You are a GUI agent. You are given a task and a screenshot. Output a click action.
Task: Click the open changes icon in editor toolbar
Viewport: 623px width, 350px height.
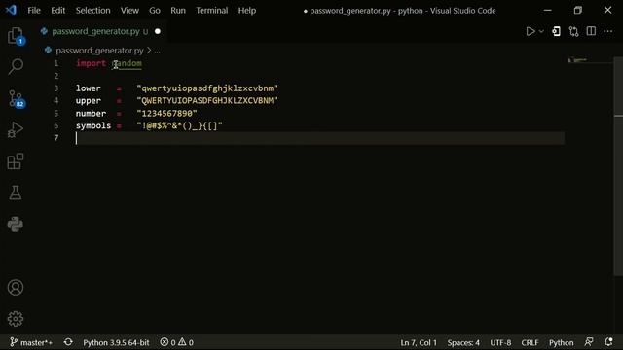click(x=556, y=31)
